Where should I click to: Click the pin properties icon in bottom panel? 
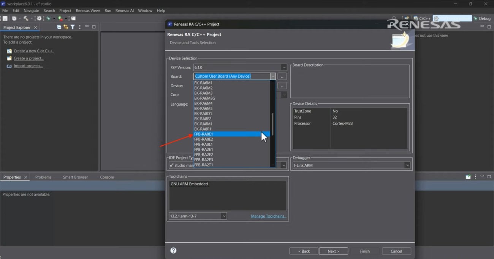(468, 177)
